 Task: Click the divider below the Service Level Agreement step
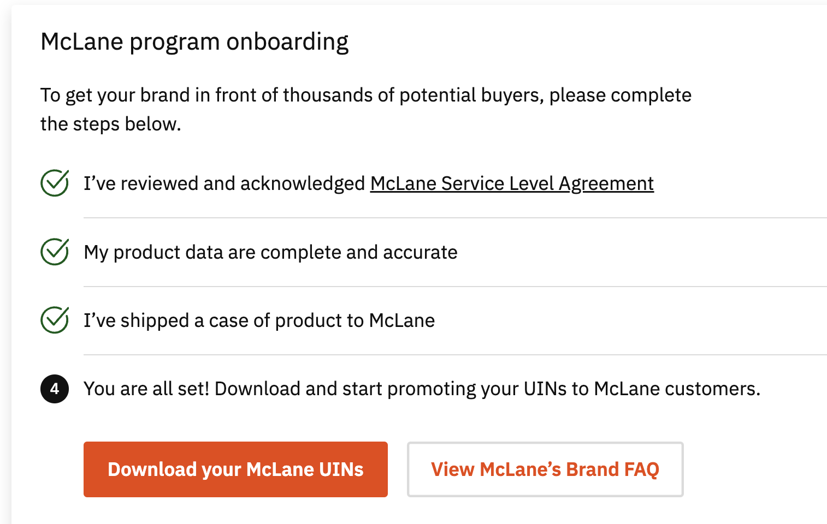tap(454, 218)
